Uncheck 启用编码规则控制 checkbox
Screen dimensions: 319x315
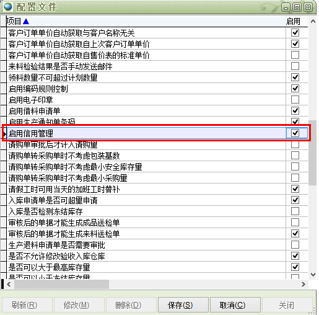[295, 88]
